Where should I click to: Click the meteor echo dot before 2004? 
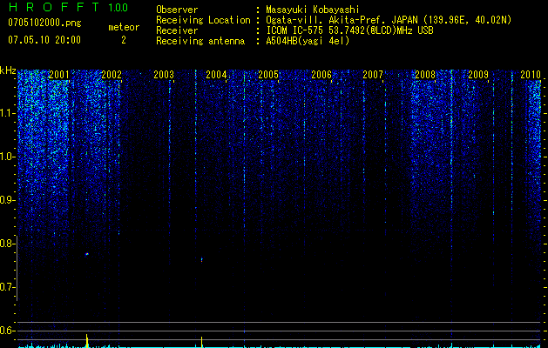(201, 259)
